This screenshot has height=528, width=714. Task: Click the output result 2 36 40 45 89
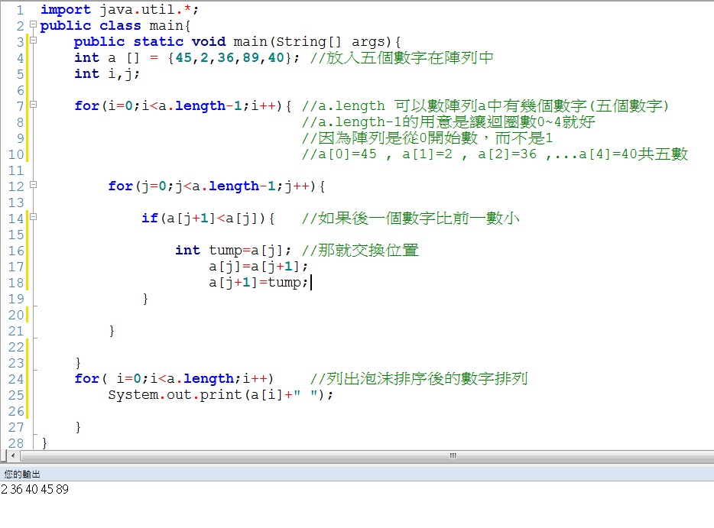click(x=34, y=490)
